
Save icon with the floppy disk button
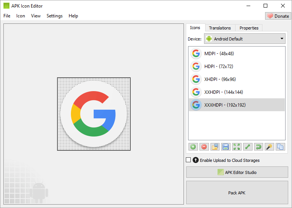point(226,147)
